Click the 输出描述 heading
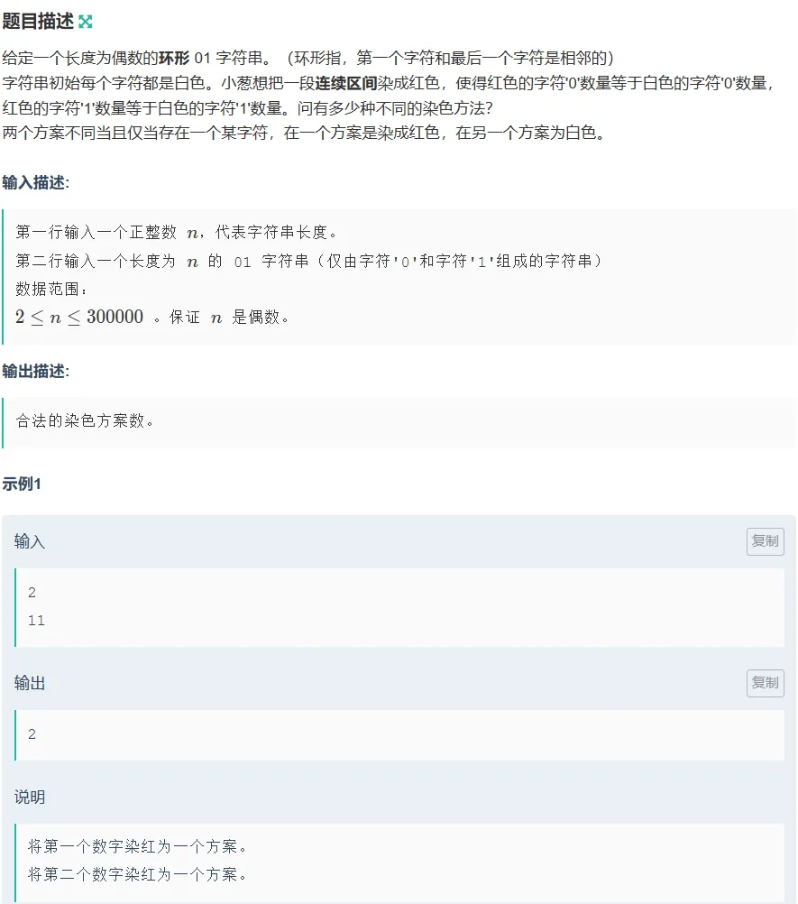Image resolution: width=798 pixels, height=904 pixels. [35, 371]
